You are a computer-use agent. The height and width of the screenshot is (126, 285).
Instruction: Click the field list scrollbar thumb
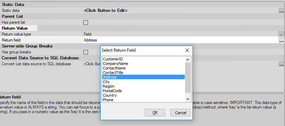click(x=188, y=78)
